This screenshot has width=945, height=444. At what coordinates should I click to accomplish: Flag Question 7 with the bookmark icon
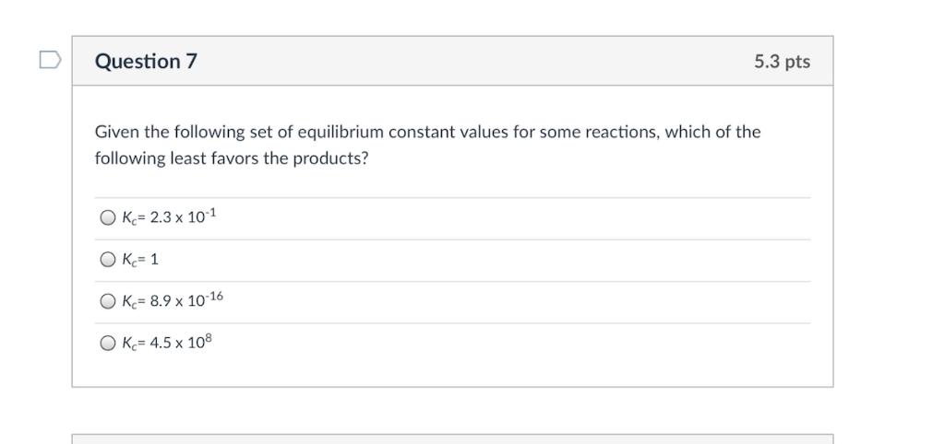pos(51,61)
